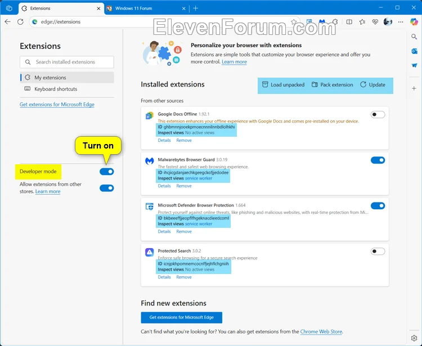422x346 pixels.
Task: Disable Microsoft Defender Browser Protection toggle
Action: point(378,205)
